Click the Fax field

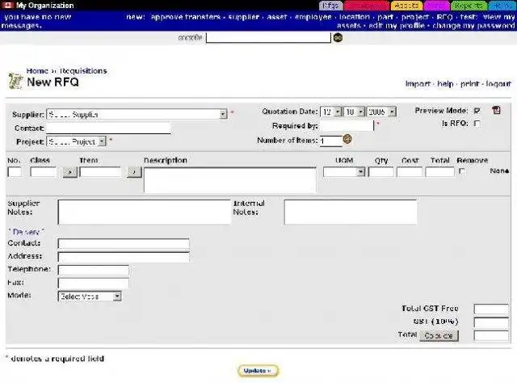click(94, 283)
